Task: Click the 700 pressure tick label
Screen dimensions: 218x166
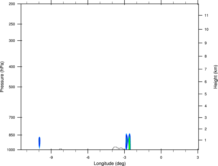Action: pos(12,117)
